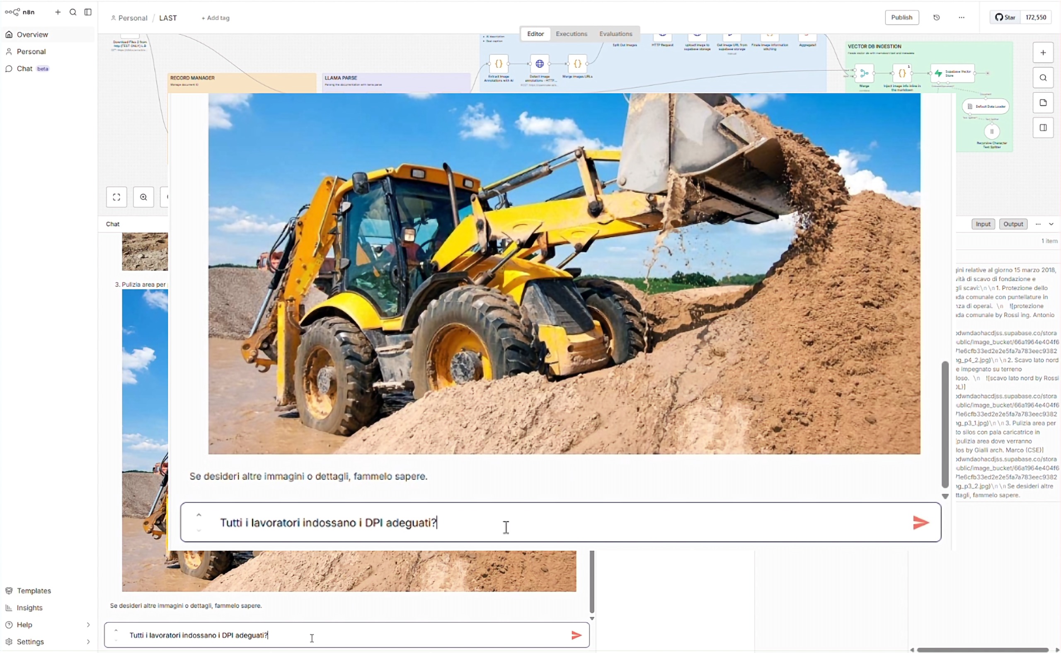Click the zoom-in magnifier canvas button

click(143, 197)
